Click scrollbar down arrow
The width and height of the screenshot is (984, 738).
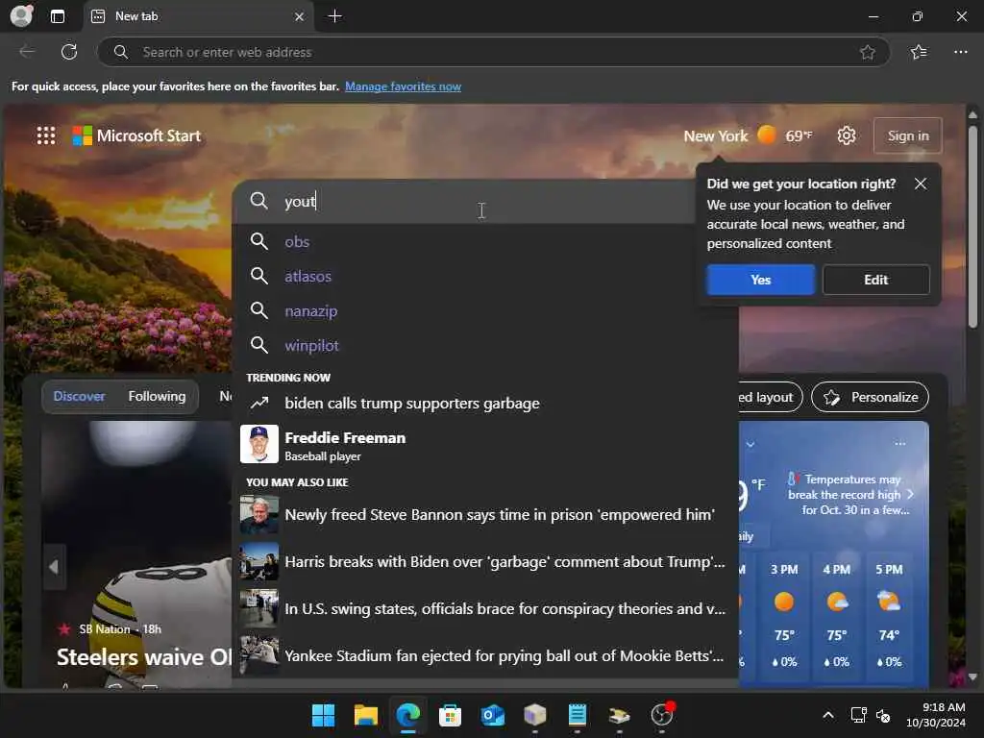(972, 677)
